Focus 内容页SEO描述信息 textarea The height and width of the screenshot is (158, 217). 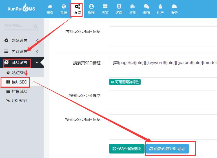point(163,37)
